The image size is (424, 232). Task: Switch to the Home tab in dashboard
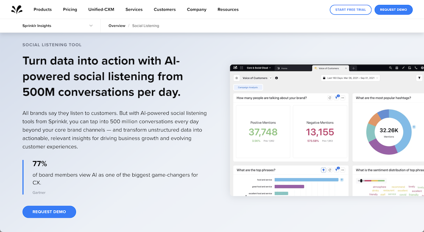tap(293, 68)
